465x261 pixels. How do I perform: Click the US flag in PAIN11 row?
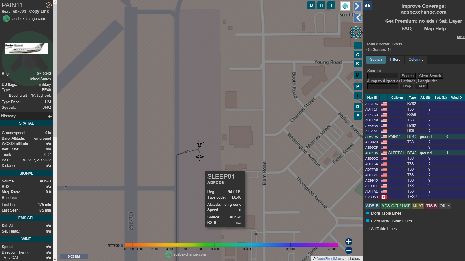pyautogui.click(x=384, y=137)
